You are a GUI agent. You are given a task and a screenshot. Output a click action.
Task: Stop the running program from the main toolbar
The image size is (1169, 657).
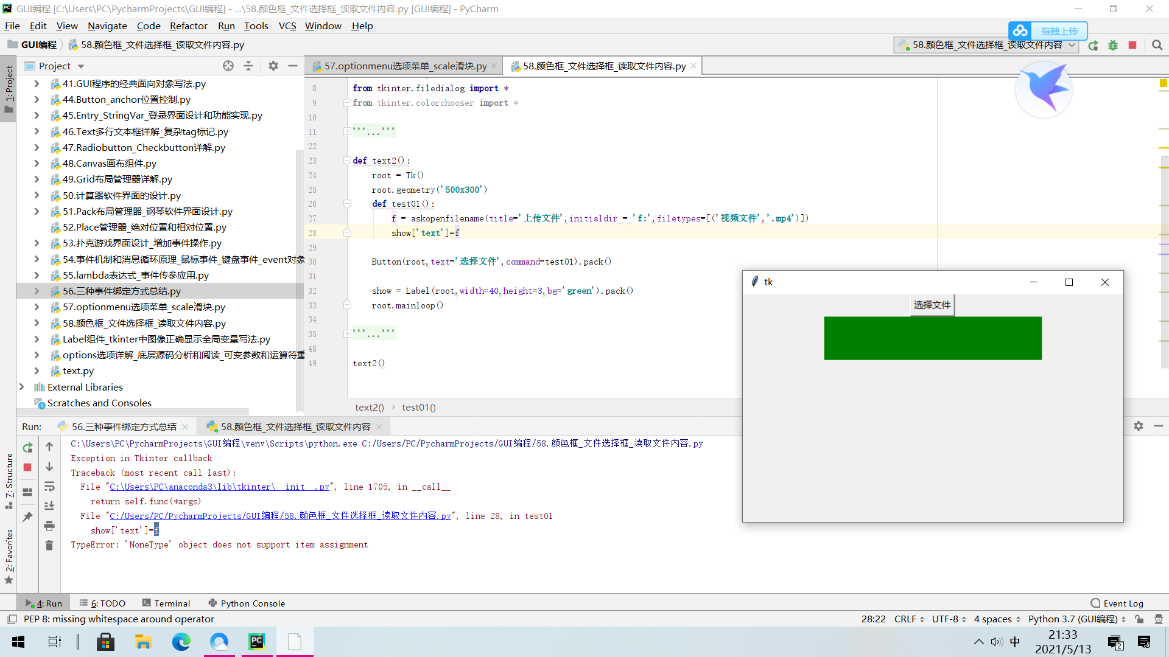click(1132, 45)
